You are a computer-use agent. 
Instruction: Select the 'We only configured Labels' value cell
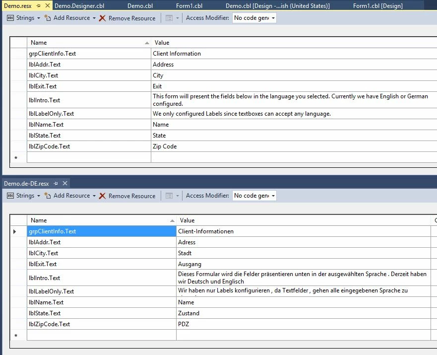coord(294,114)
